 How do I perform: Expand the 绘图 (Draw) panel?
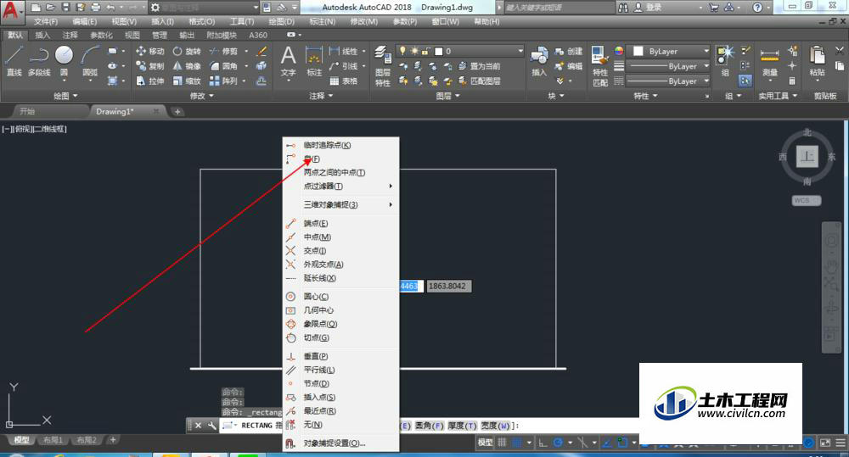[65, 96]
